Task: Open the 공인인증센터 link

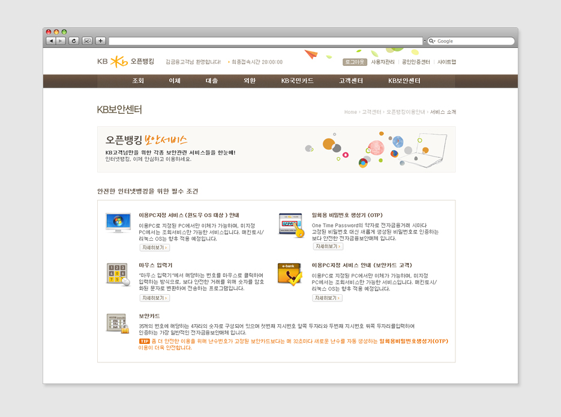Action: coord(416,62)
